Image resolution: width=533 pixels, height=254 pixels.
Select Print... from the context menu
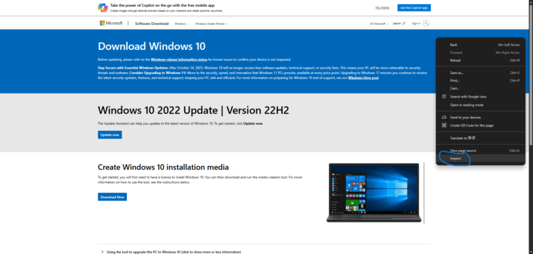pos(480,81)
